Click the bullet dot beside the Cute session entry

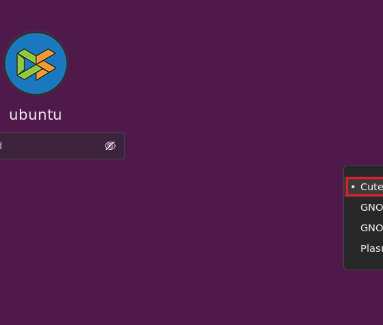click(353, 187)
